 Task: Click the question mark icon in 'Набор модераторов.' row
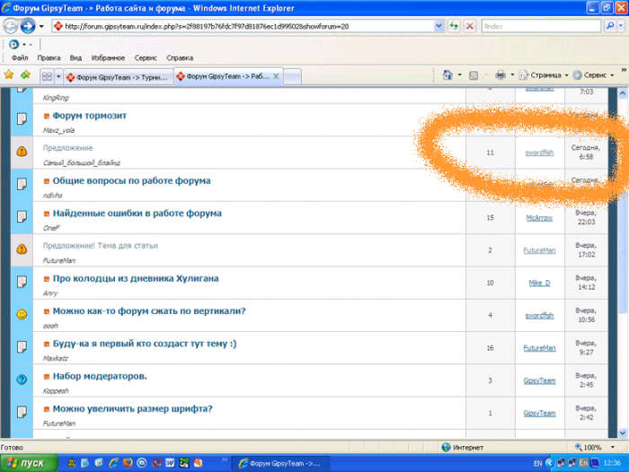click(x=22, y=380)
